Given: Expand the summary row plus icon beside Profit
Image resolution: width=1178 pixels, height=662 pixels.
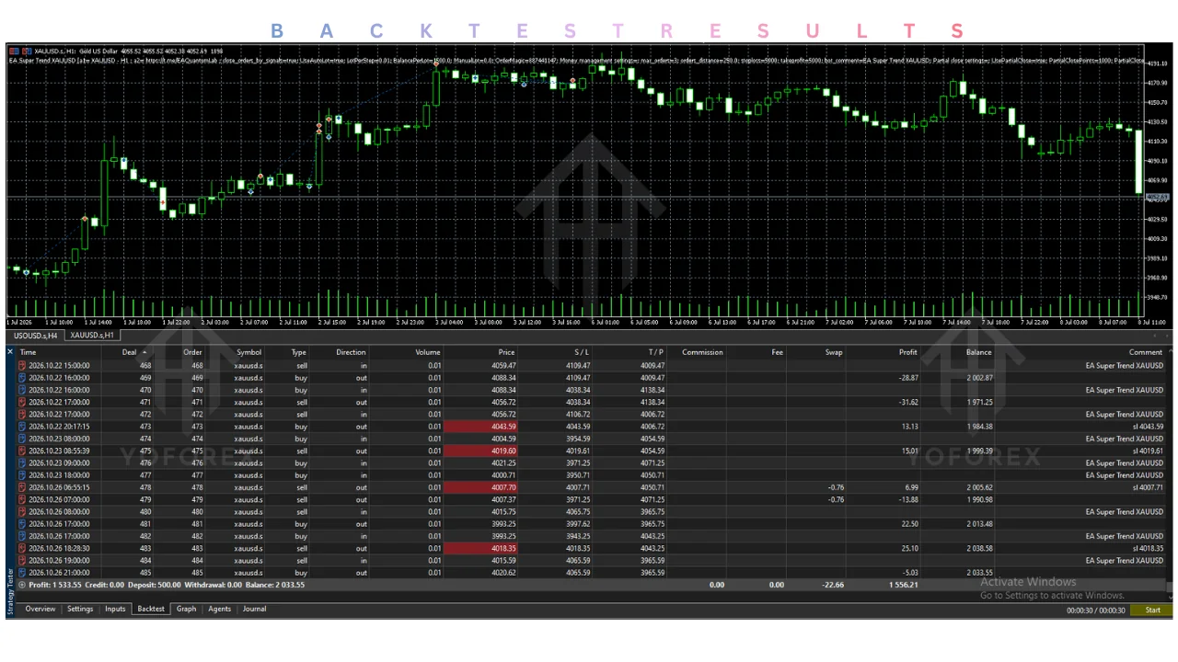Looking at the screenshot, I should (22, 585).
